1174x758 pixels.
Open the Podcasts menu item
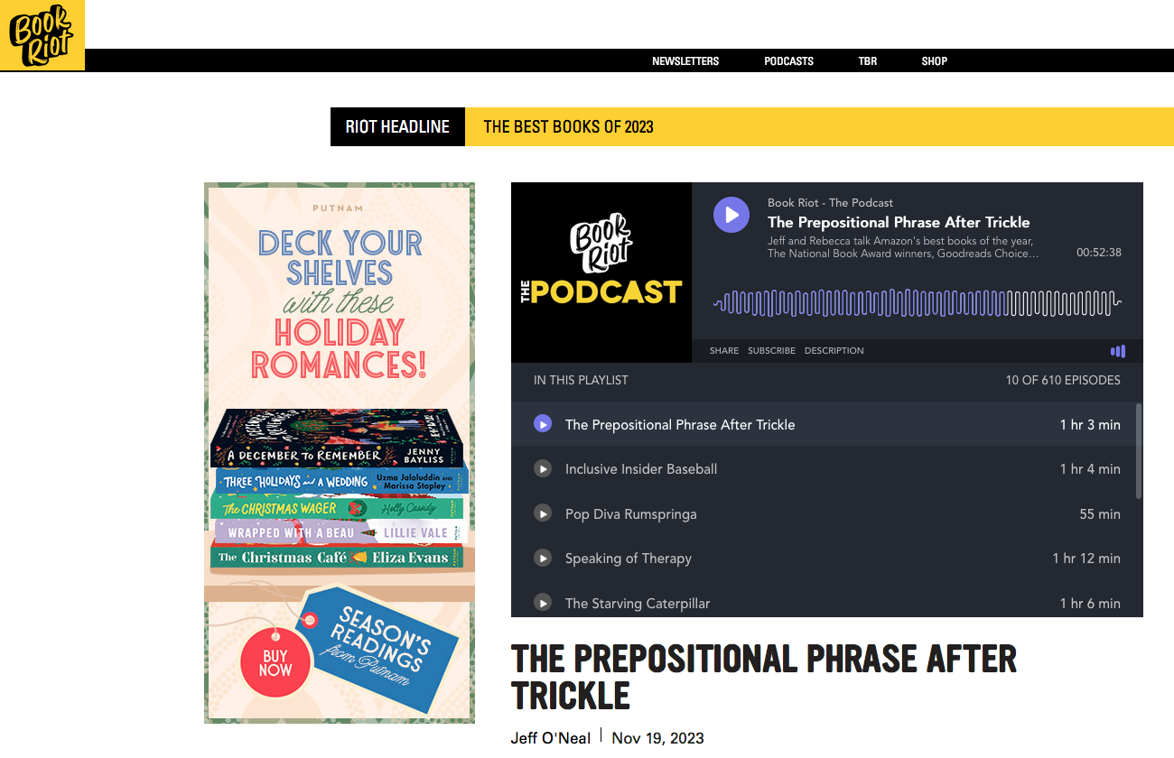788,61
